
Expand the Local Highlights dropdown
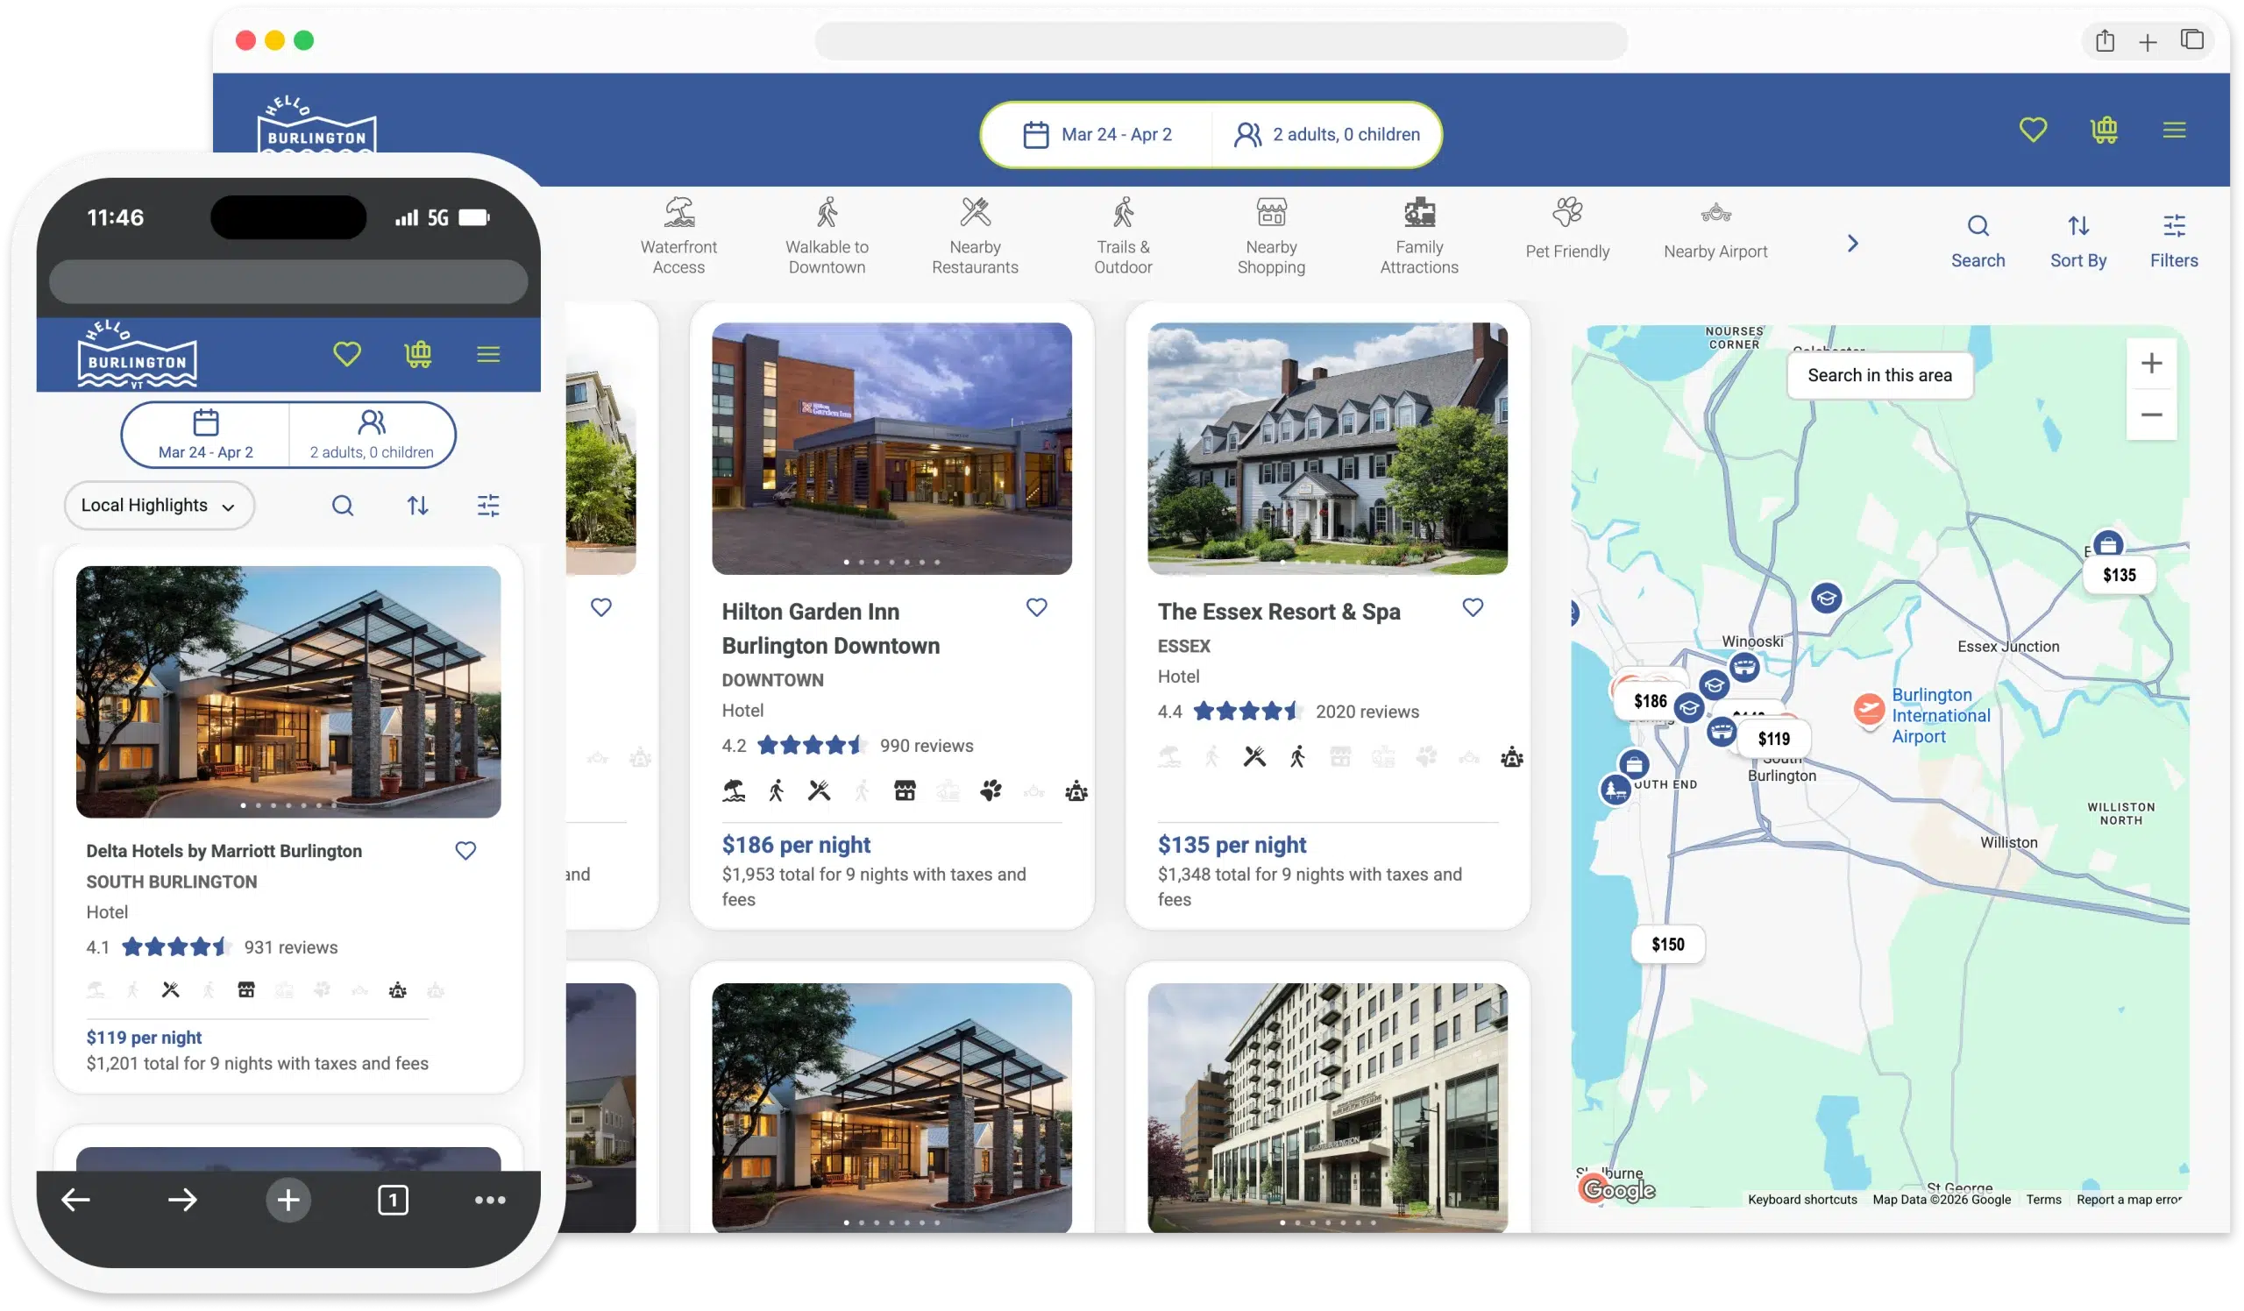(x=160, y=506)
